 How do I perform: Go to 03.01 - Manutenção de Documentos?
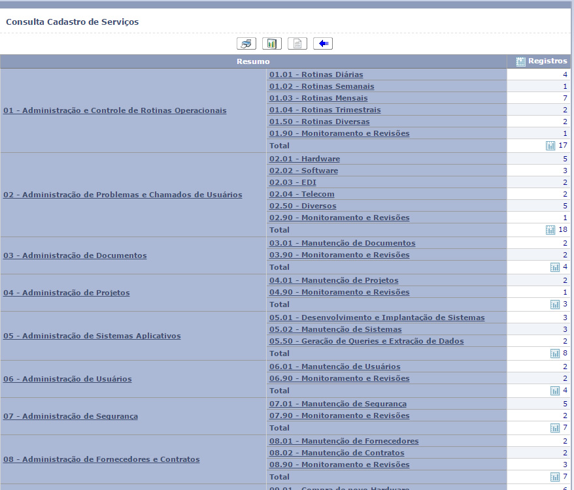(342, 243)
